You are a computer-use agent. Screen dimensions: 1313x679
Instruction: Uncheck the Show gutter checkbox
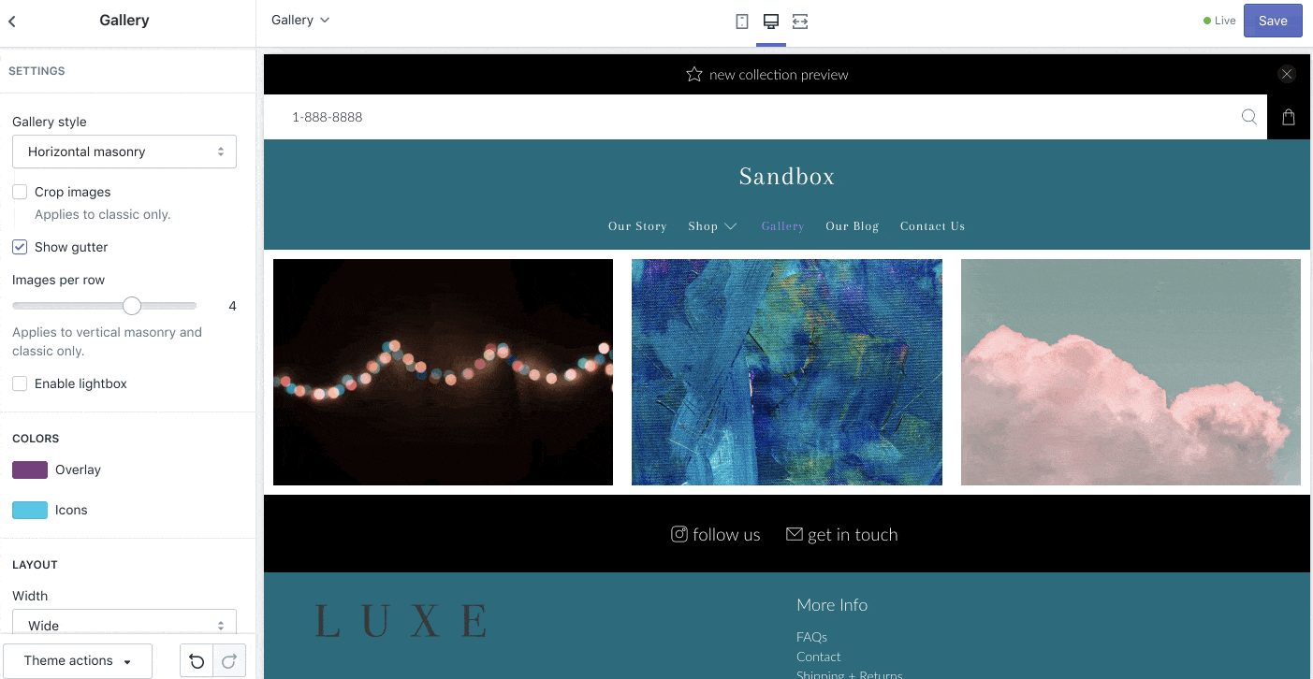pyautogui.click(x=20, y=247)
